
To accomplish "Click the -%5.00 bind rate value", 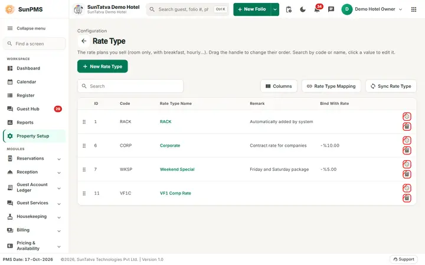I will [329, 169].
